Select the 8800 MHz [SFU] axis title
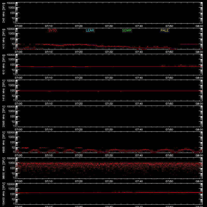Image resolution: width=207 pixels, height=207 pixels. (4, 168)
